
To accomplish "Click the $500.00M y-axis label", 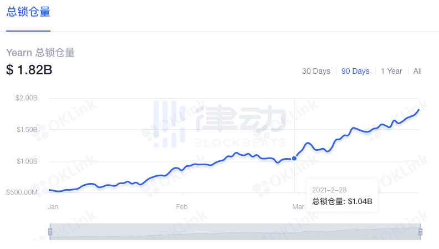I will click(22, 192).
